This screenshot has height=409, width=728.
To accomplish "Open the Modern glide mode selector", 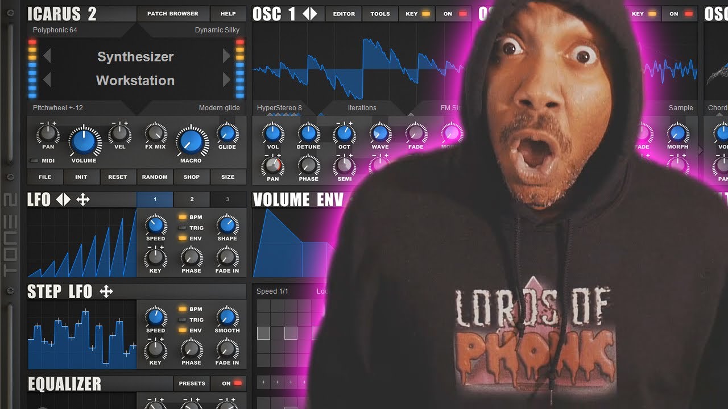I will pyautogui.click(x=220, y=108).
